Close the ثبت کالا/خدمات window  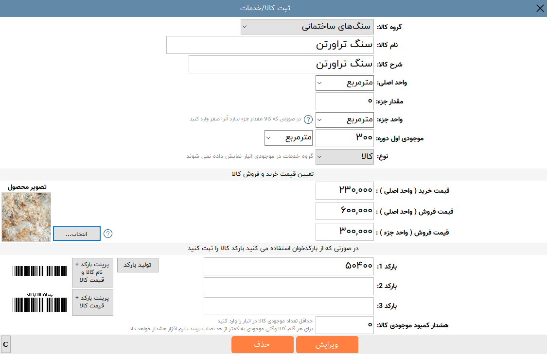pos(540,8)
